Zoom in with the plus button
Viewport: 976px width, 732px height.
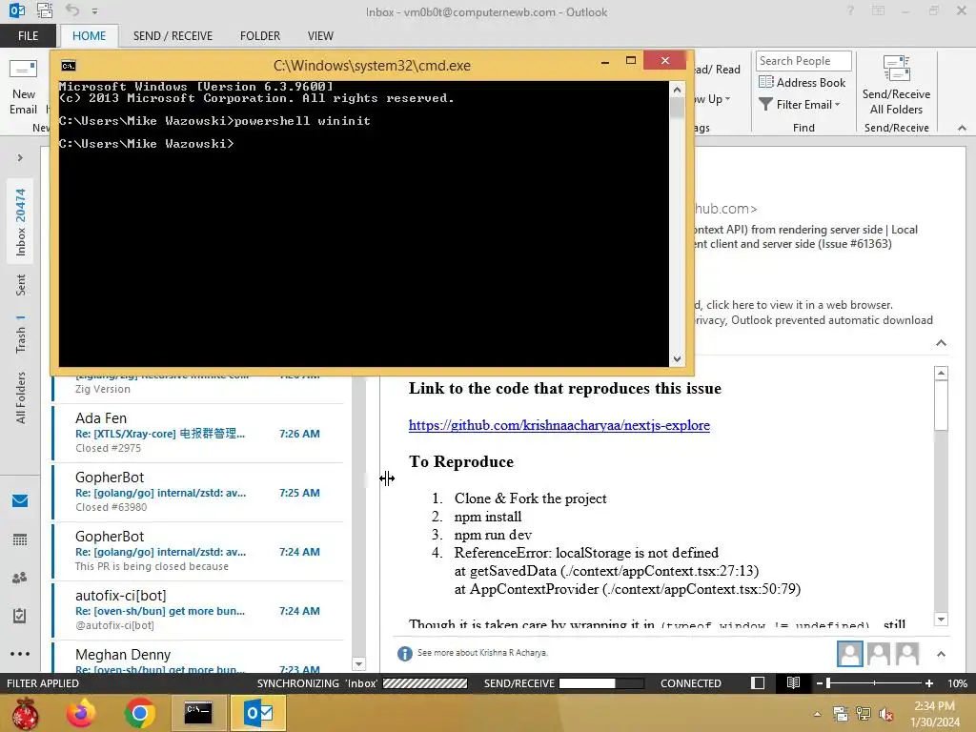(x=928, y=683)
